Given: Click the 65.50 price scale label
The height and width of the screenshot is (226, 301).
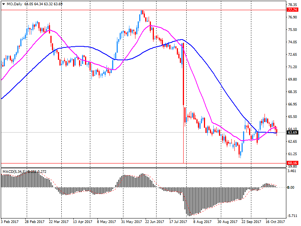Looking at the screenshot, I should (x=293, y=117).
